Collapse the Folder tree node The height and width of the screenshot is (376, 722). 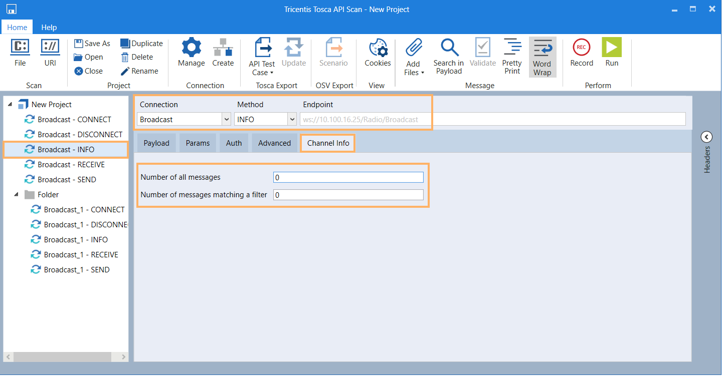point(16,195)
